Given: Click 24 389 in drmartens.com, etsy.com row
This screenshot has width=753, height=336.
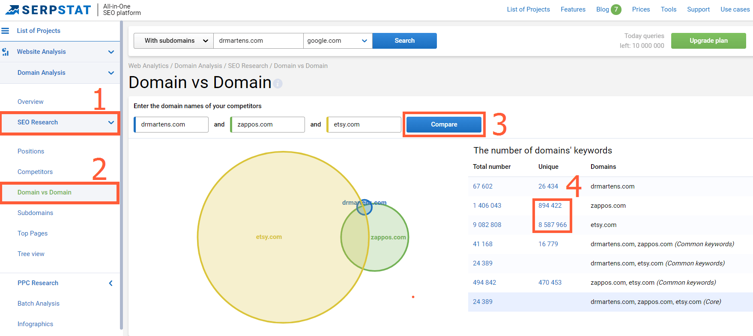Looking at the screenshot, I should [483, 263].
